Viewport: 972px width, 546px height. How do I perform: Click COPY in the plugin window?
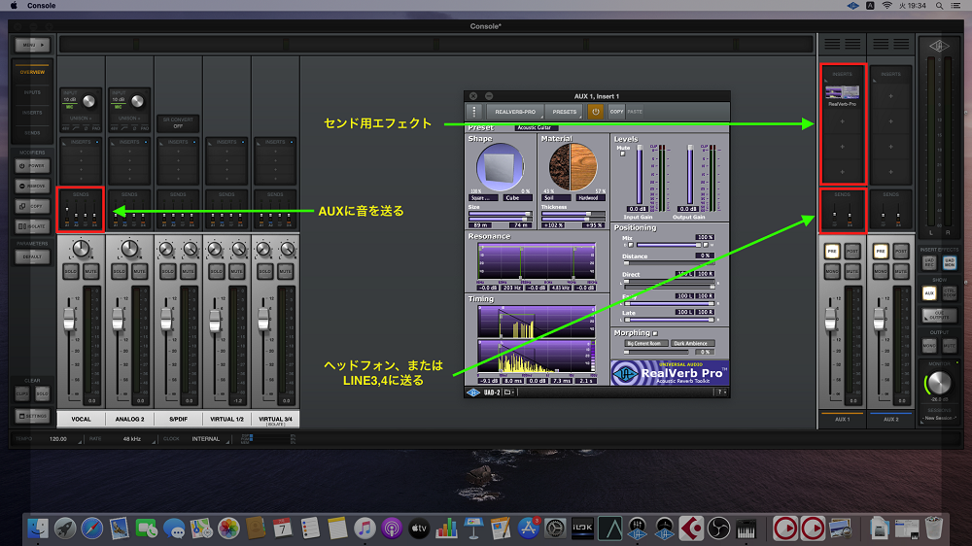pos(616,112)
